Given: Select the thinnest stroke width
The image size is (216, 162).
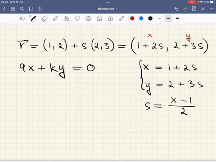Looking at the screenshot, I should coord(159,18).
